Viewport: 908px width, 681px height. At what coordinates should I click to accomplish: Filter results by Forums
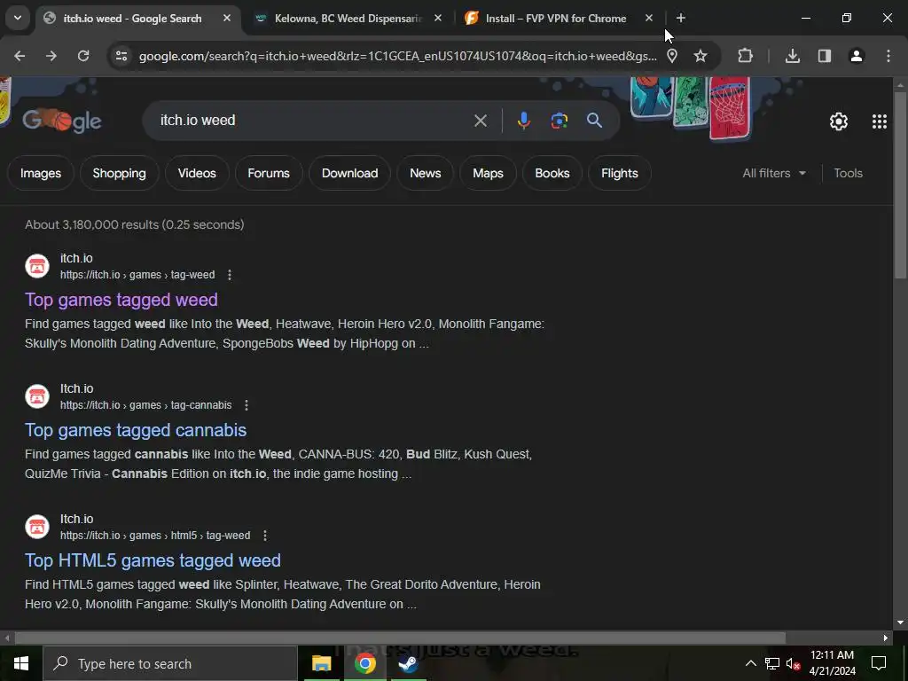pyautogui.click(x=269, y=173)
